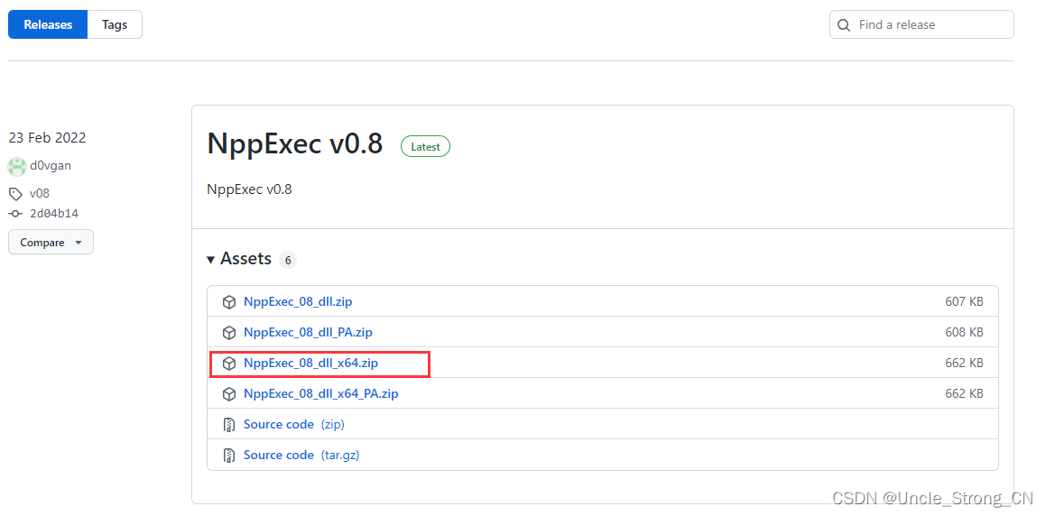Download NppExec_08_dll_x64.zip
Image resolution: width=1046 pixels, height=516 pixels.
pyautogui.click(x=311, y=364)
